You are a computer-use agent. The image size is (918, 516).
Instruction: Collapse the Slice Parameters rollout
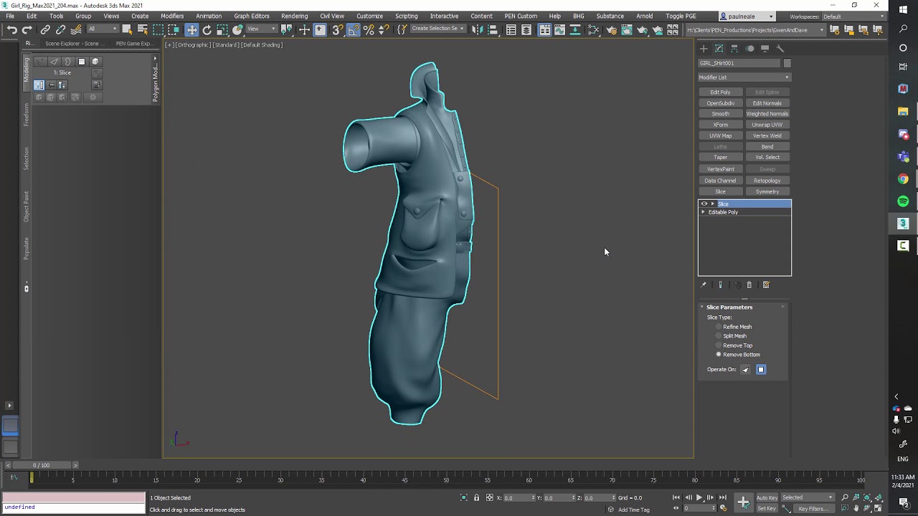point(702,307)
